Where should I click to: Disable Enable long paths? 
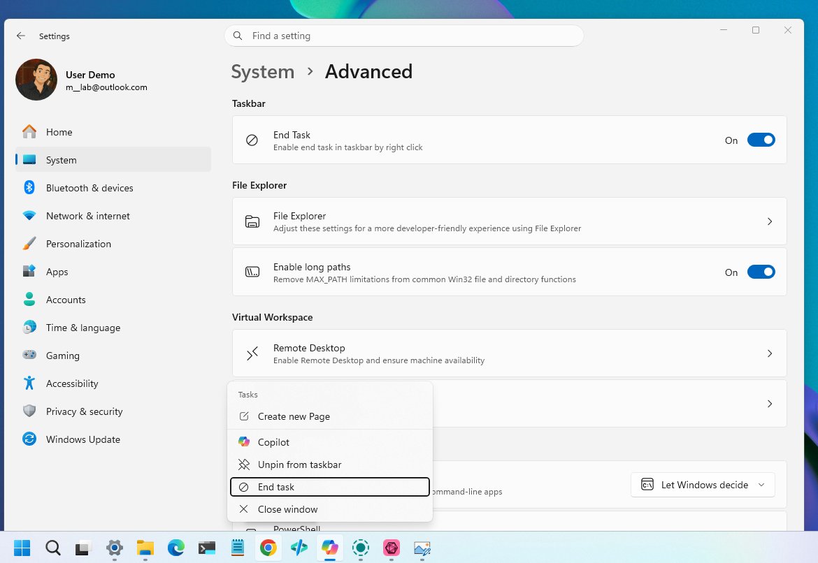point(761,272)
